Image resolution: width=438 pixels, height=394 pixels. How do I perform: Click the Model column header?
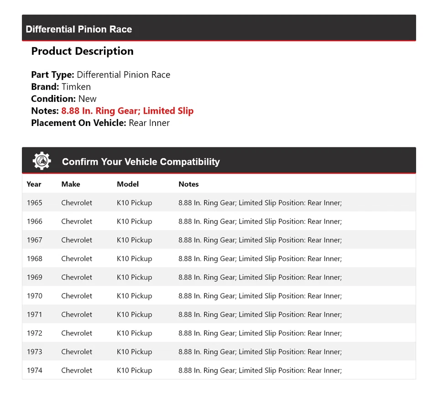point(128,184)
